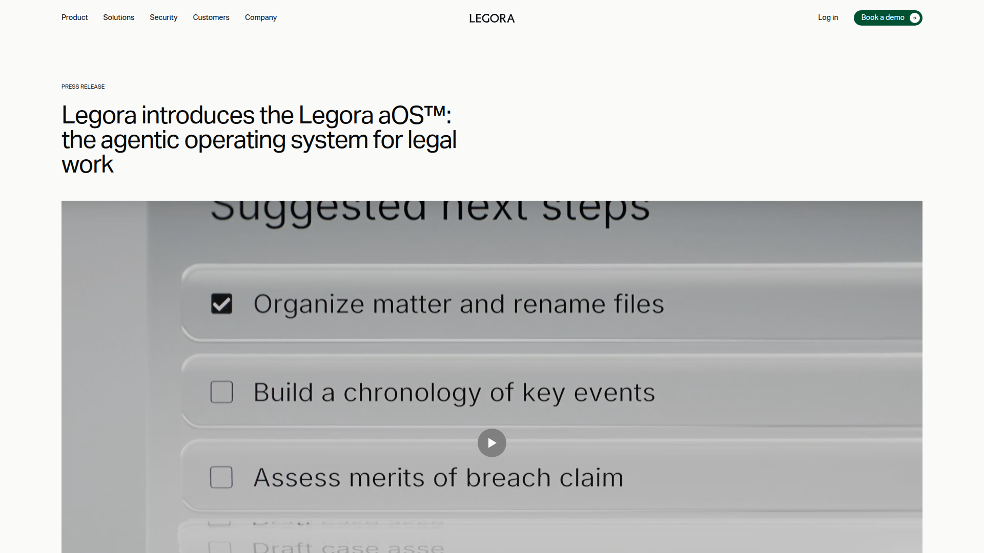Click the LEGORA logo
This screenshot has height=553, width=984.
coord(491,18)
